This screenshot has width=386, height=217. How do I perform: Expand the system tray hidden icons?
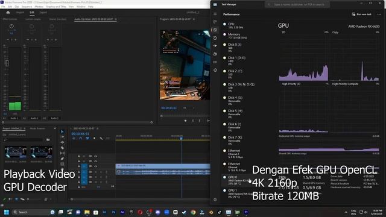click(x=346, y=212)
